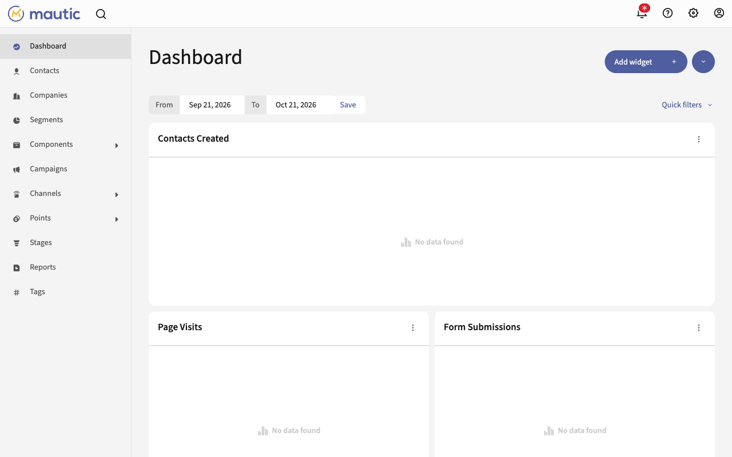Click the Segments pie chart icon
This screenshot has height=457, width=732.
tap(17, 121)
